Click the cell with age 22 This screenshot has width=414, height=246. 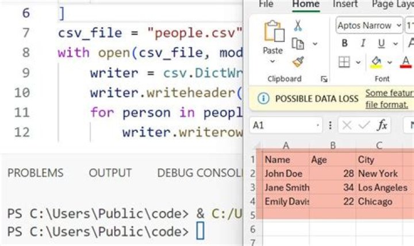click(x=333, y=201)
